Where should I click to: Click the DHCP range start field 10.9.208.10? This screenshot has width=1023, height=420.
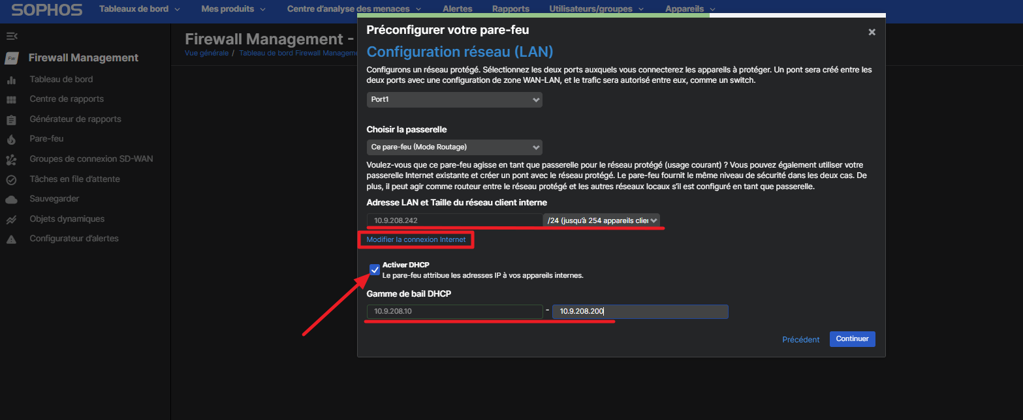pos(454,312)
